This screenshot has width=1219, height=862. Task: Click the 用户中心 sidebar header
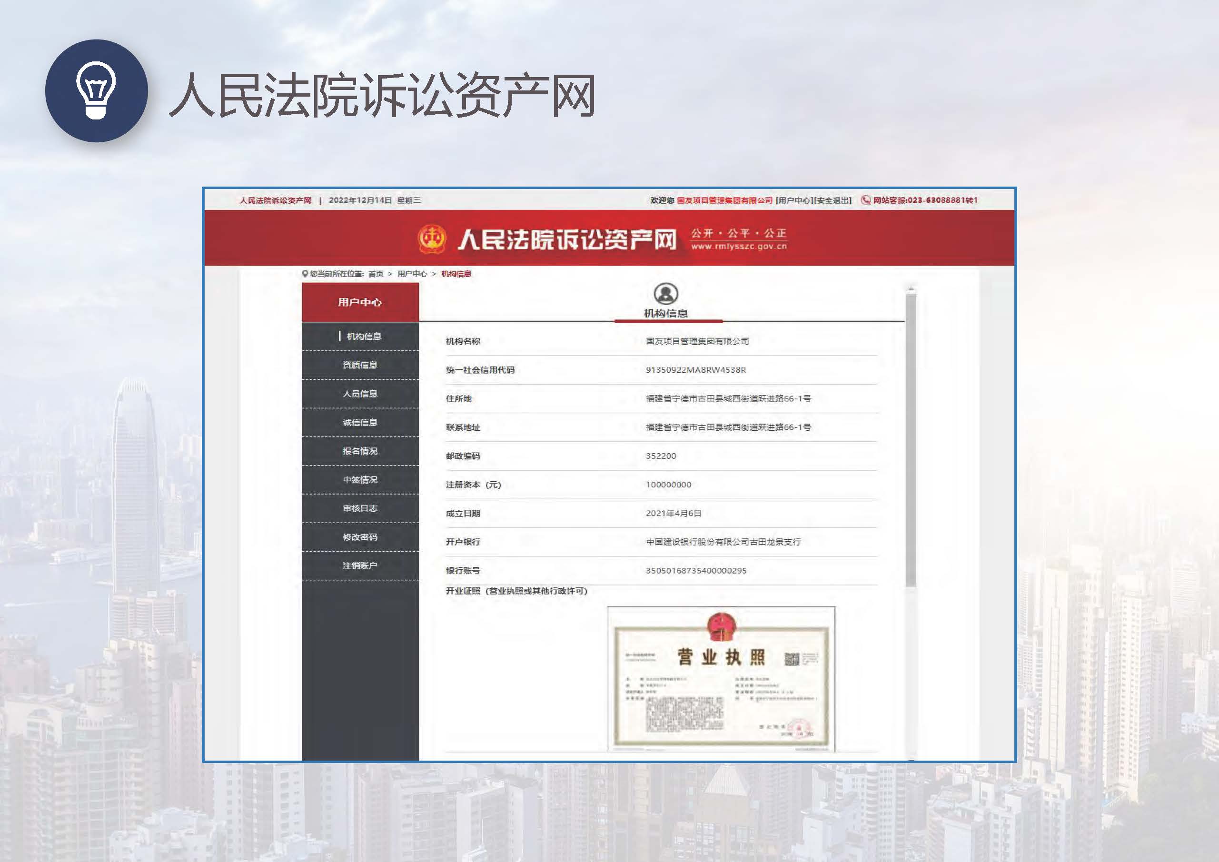tap(360, 302)
